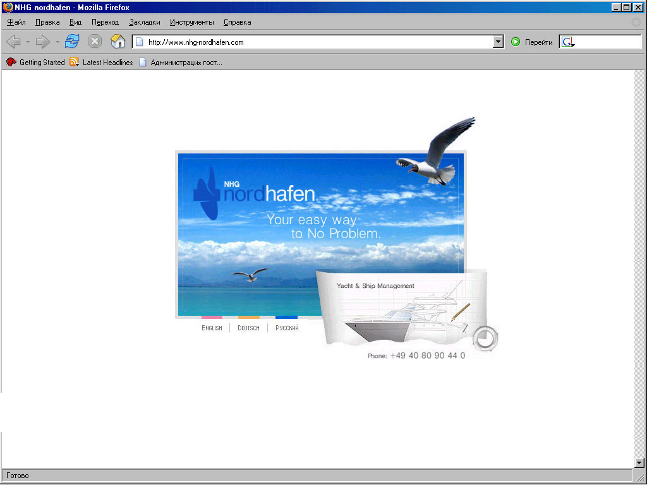
Task: Click the orange tab above DEUTSCH
Action: (249, 318)
